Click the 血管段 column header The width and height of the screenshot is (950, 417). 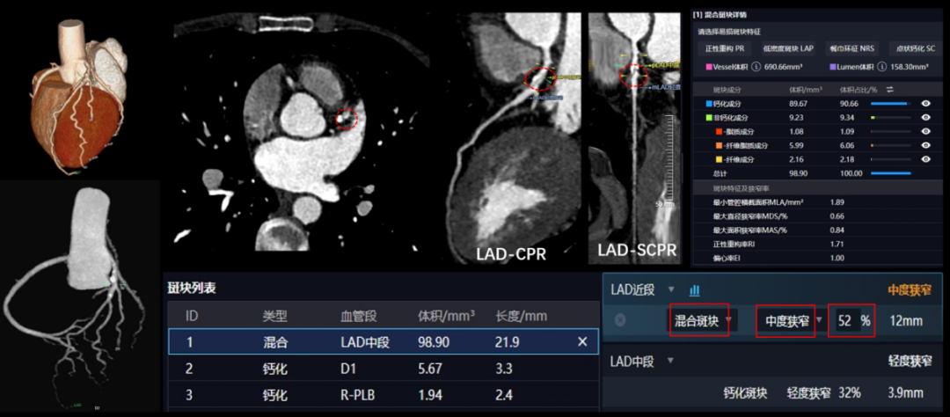point(359,316)
